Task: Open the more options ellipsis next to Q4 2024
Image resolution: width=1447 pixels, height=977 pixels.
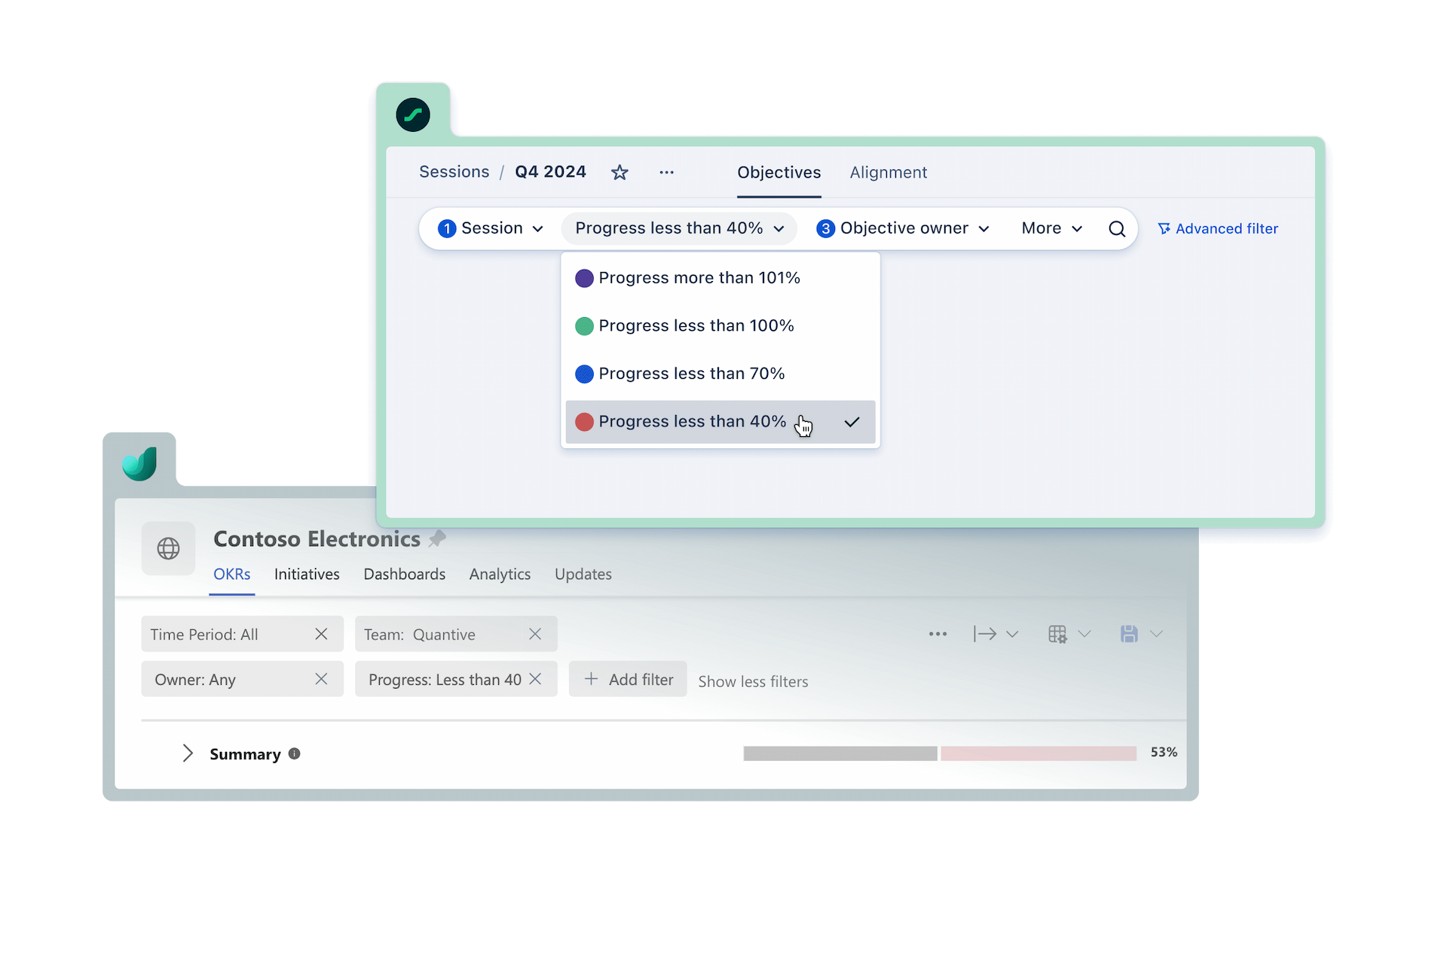Action: [x=666, y=172]
